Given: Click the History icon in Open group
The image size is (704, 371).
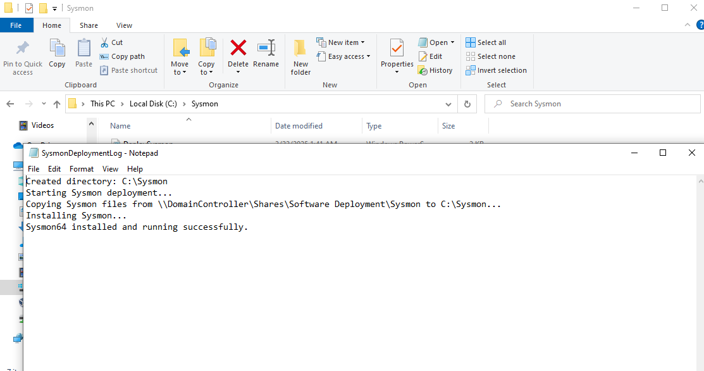Looking at the screenshot, I should coord(423,71).
